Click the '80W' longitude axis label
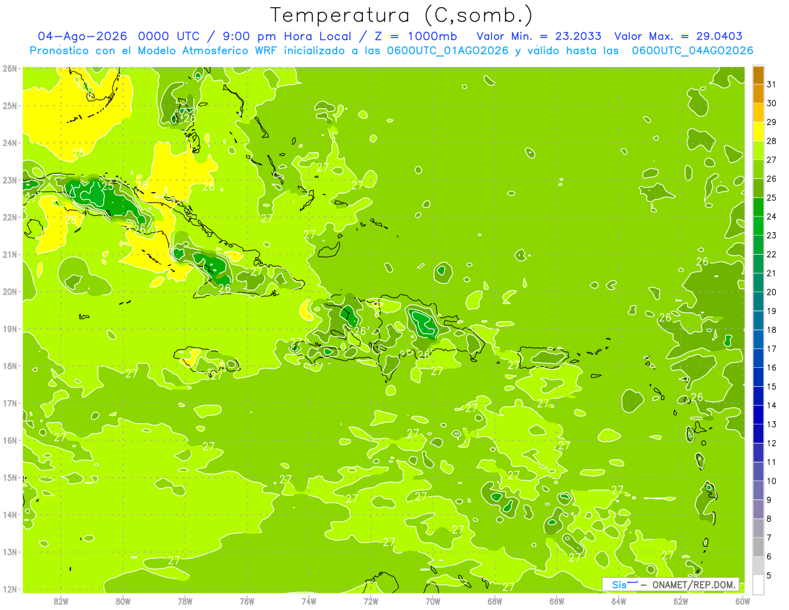Screen dimensions: 789x610 coord(123,601)
